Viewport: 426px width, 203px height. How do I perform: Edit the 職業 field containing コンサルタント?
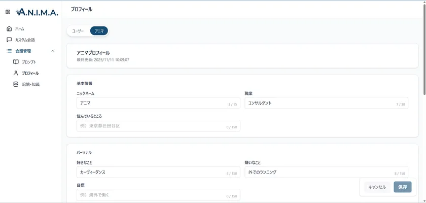[x=326, y=103]
